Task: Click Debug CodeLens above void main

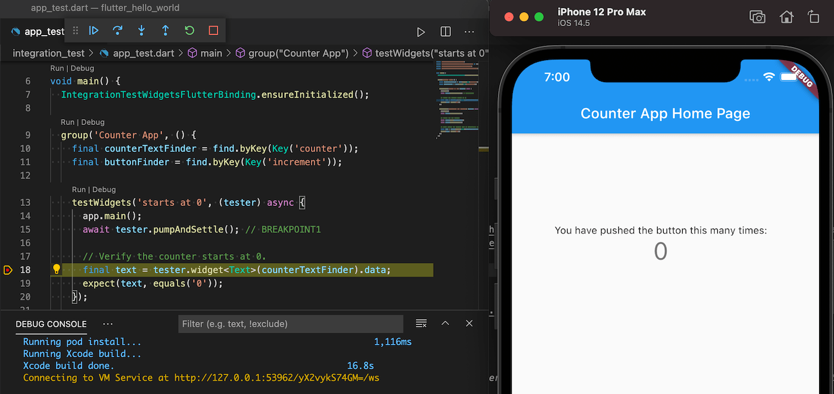Action: (83, 68)
